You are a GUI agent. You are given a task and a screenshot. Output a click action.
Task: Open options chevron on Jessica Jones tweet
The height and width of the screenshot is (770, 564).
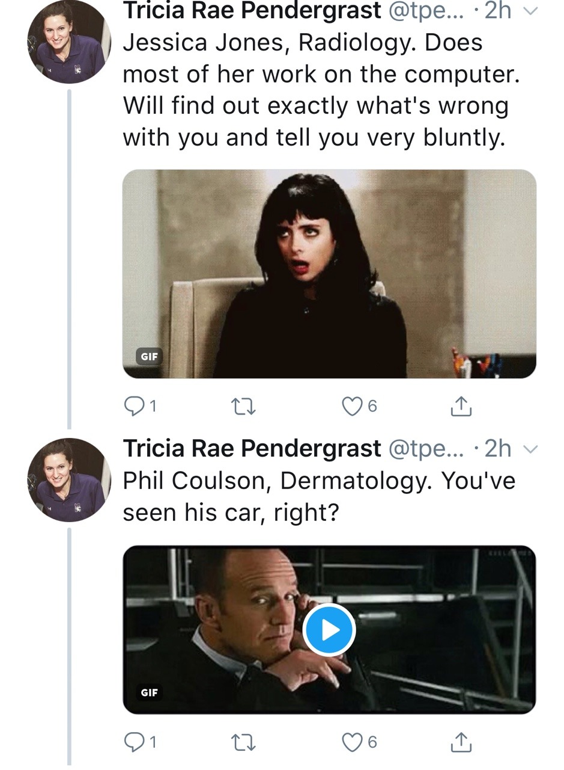(531, 11)
